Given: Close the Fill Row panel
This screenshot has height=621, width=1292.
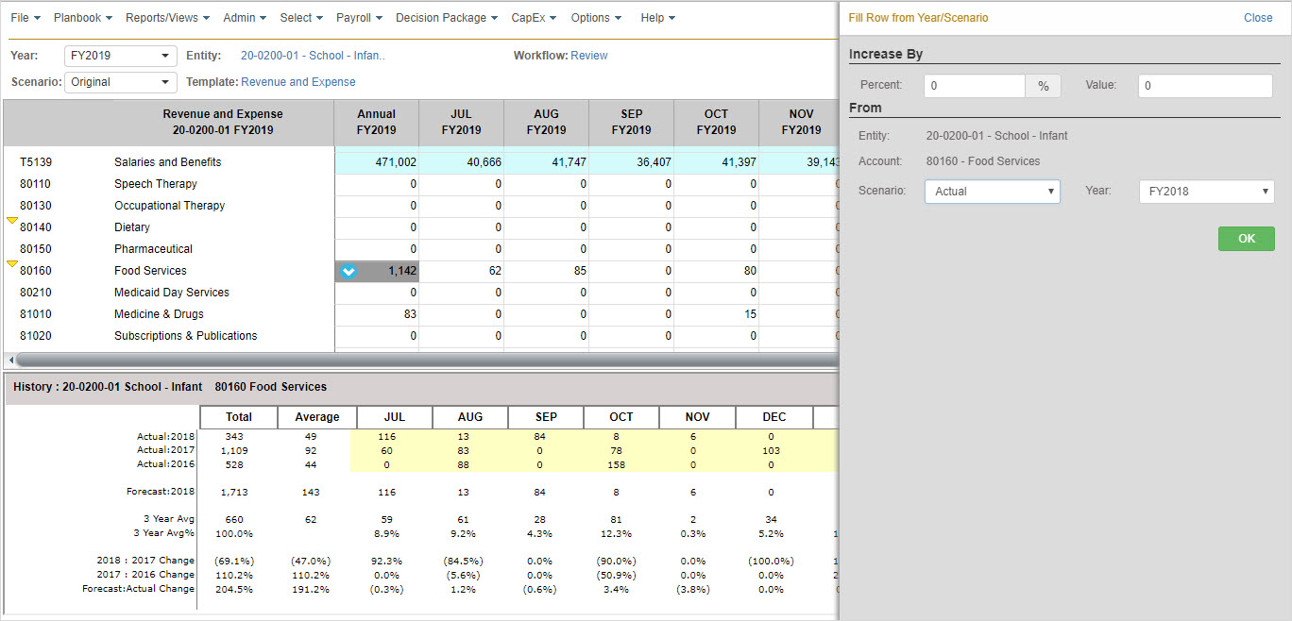Looking at the screenshot, I should coord(1257,18).
